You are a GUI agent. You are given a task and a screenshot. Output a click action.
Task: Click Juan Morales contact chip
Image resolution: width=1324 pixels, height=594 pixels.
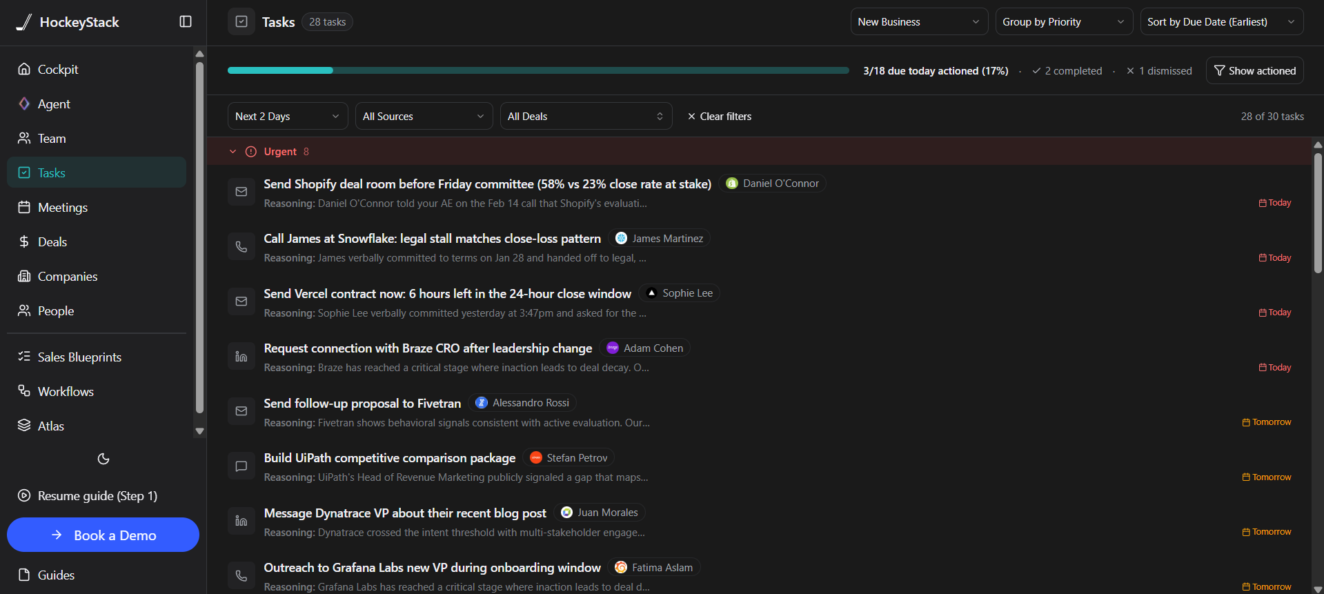click(600, 513)
